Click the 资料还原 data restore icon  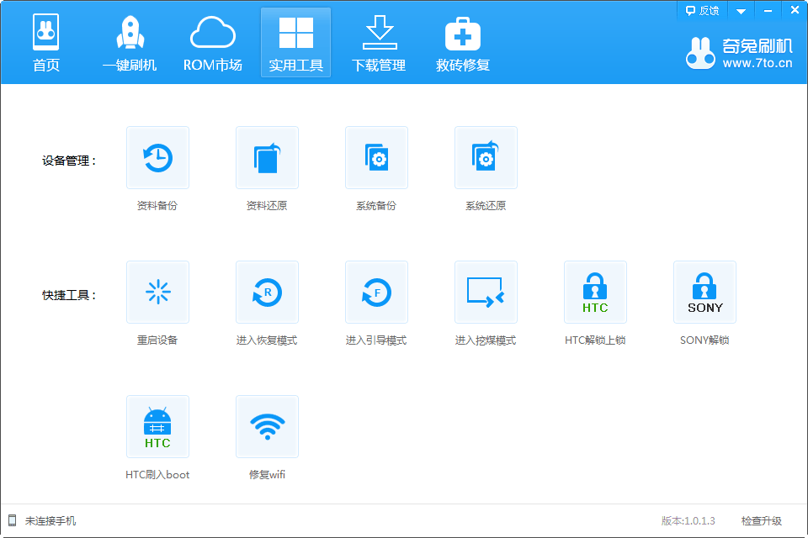[267, 158]
